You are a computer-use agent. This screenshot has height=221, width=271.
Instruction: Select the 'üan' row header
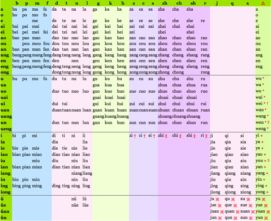pos(5,211)
